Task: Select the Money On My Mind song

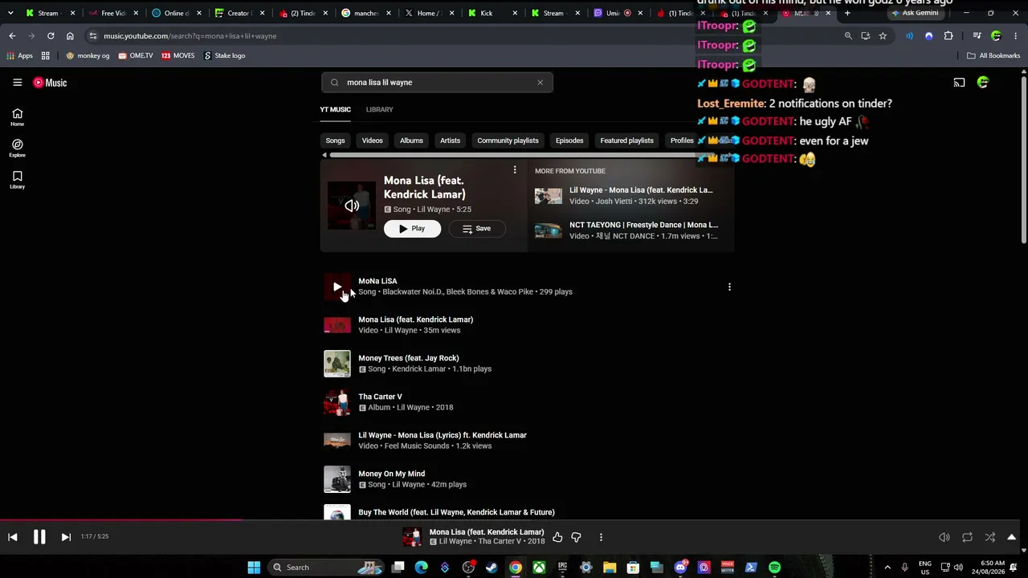Action: [528, 479]
